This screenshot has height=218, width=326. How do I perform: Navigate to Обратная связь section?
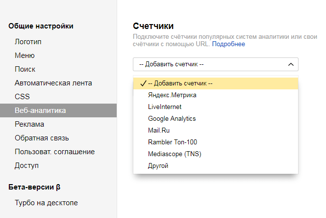tap(42, 138)
